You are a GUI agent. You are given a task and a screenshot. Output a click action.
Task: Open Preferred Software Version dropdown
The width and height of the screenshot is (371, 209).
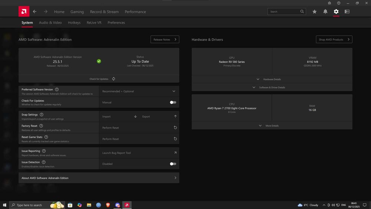point(139,91)
